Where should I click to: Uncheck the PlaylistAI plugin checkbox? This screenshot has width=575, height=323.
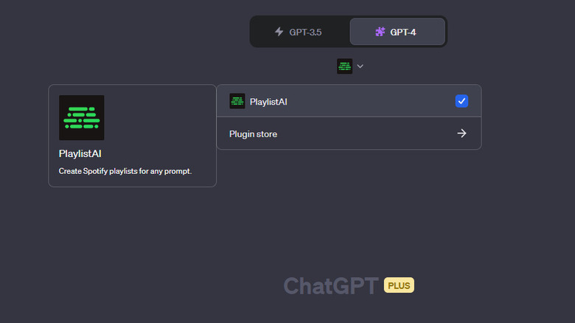[461, 101]
